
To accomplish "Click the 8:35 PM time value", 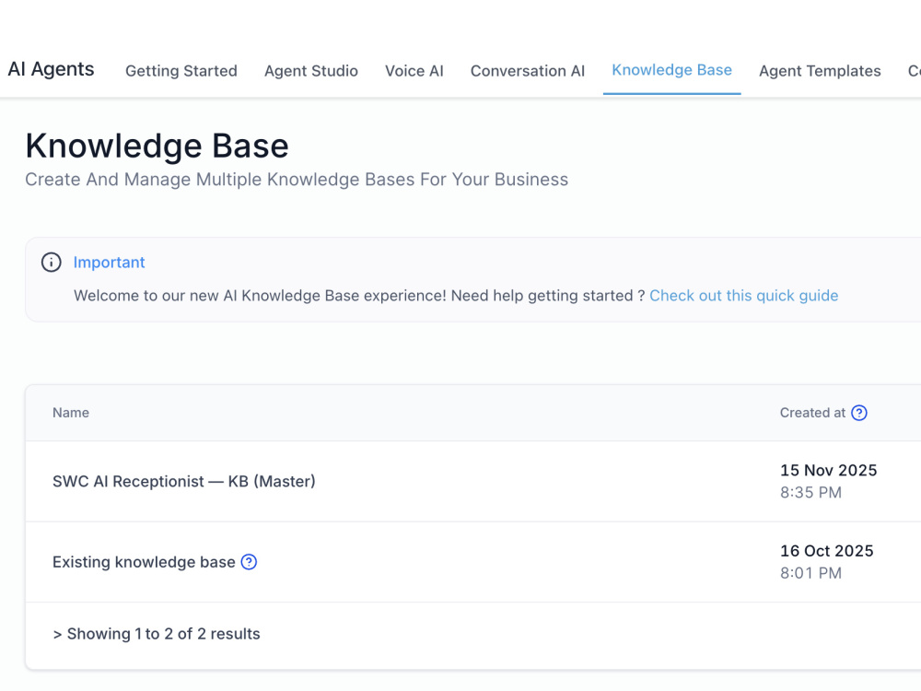I will (x=810, y=492).
